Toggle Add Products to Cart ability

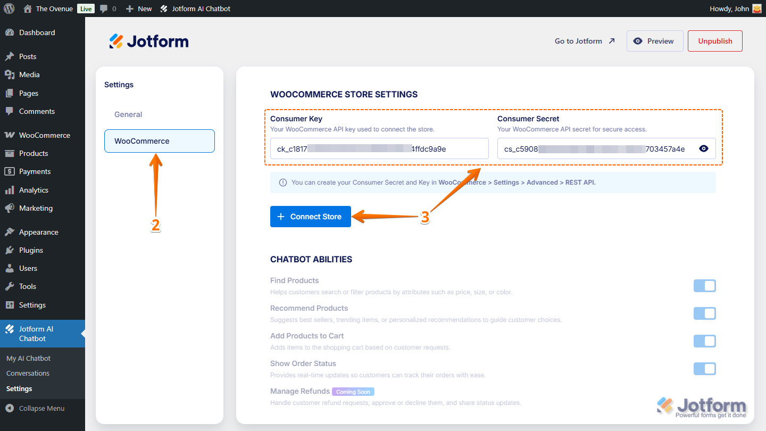[x=704, y=341]
